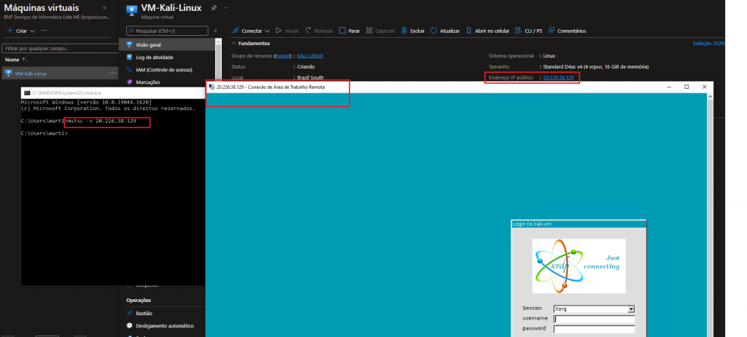Pin VM-Kali-Linux to the dashboard
Screen dimensions: 747x337
(x=214, y=8)
